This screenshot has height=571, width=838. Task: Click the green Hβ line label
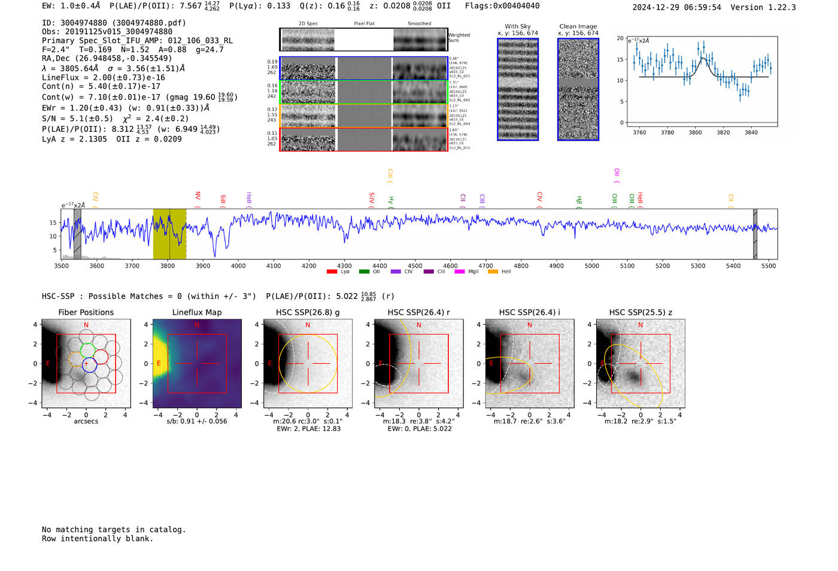coord(578,202)
